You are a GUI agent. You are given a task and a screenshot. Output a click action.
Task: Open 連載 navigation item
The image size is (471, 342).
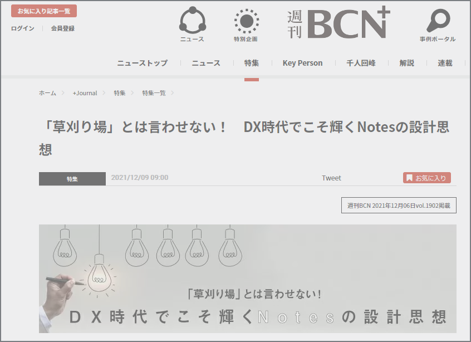click(445, 63)
